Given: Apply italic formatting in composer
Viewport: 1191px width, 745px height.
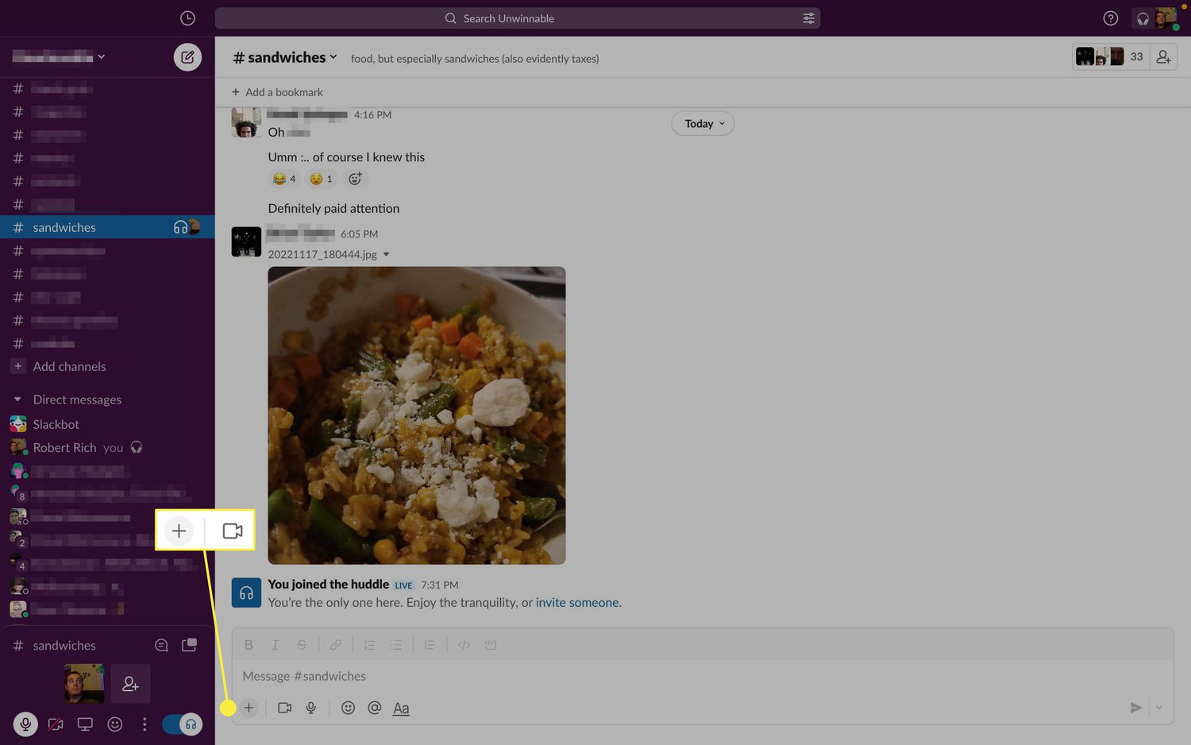Looking at the screenshot, I should (275, 645).
